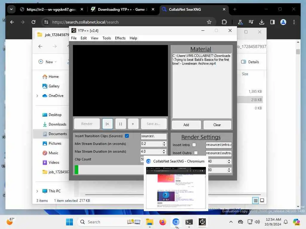
Task: Open Chromium side panel icon
Action: (x=273, y=22)
